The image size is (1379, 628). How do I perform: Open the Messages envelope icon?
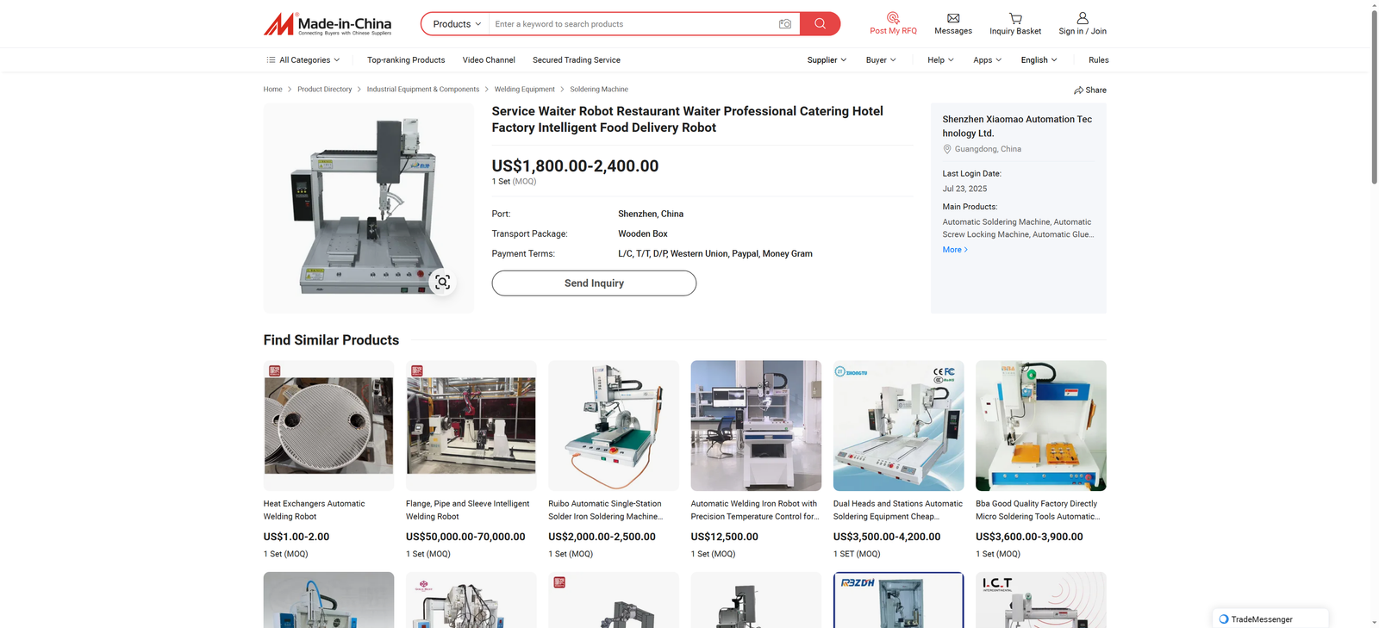(x=953, y=18)
